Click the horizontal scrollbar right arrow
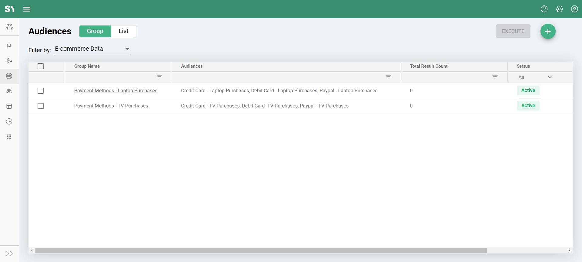 [x=569, y=250]
